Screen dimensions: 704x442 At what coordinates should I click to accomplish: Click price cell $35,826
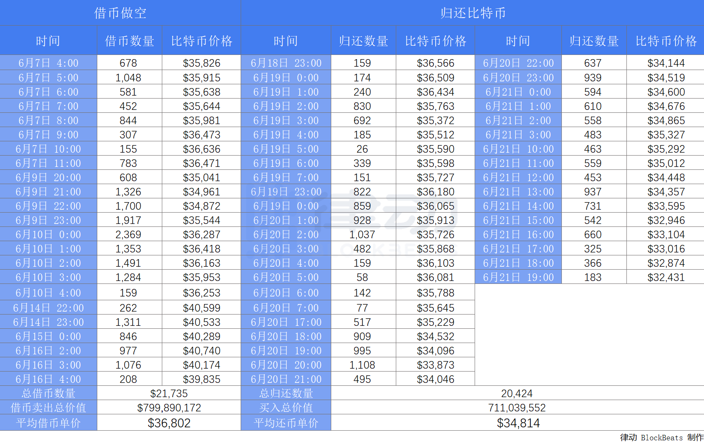(202, 63)
